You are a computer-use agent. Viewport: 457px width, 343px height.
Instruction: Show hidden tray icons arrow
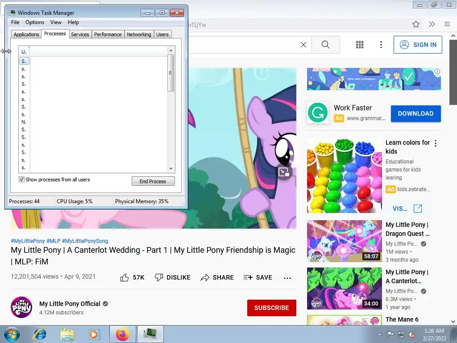(x=379, y=335)
